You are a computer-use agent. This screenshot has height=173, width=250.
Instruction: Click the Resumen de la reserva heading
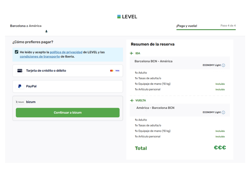click(153, 44)
